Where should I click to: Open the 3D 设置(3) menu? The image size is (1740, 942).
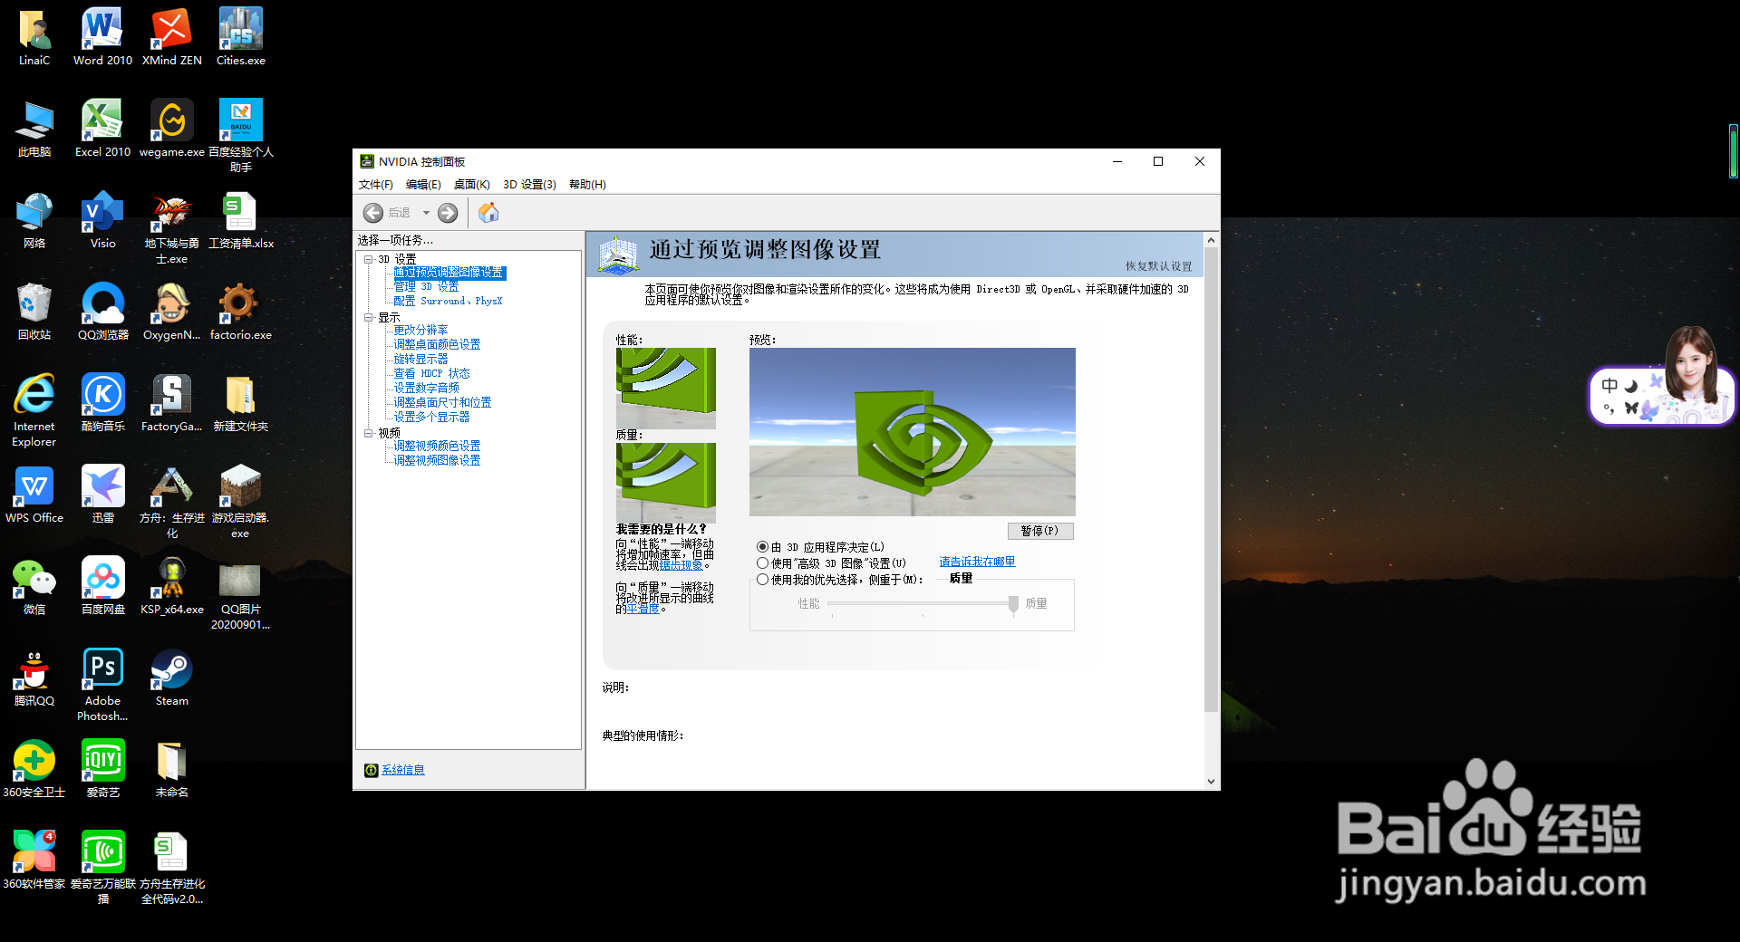pyautogui.click(x=529, y=185)
